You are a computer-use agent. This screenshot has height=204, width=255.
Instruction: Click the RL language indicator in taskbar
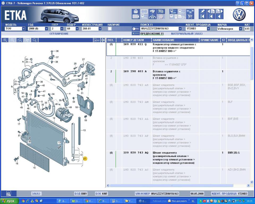click(193, 201)
